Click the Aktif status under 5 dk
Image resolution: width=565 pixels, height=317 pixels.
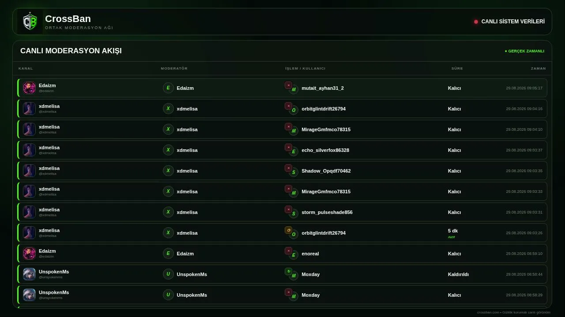pyautogui.click(x=451, y=237)
